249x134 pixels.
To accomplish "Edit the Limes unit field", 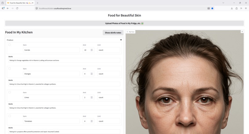I will [109, 97].
